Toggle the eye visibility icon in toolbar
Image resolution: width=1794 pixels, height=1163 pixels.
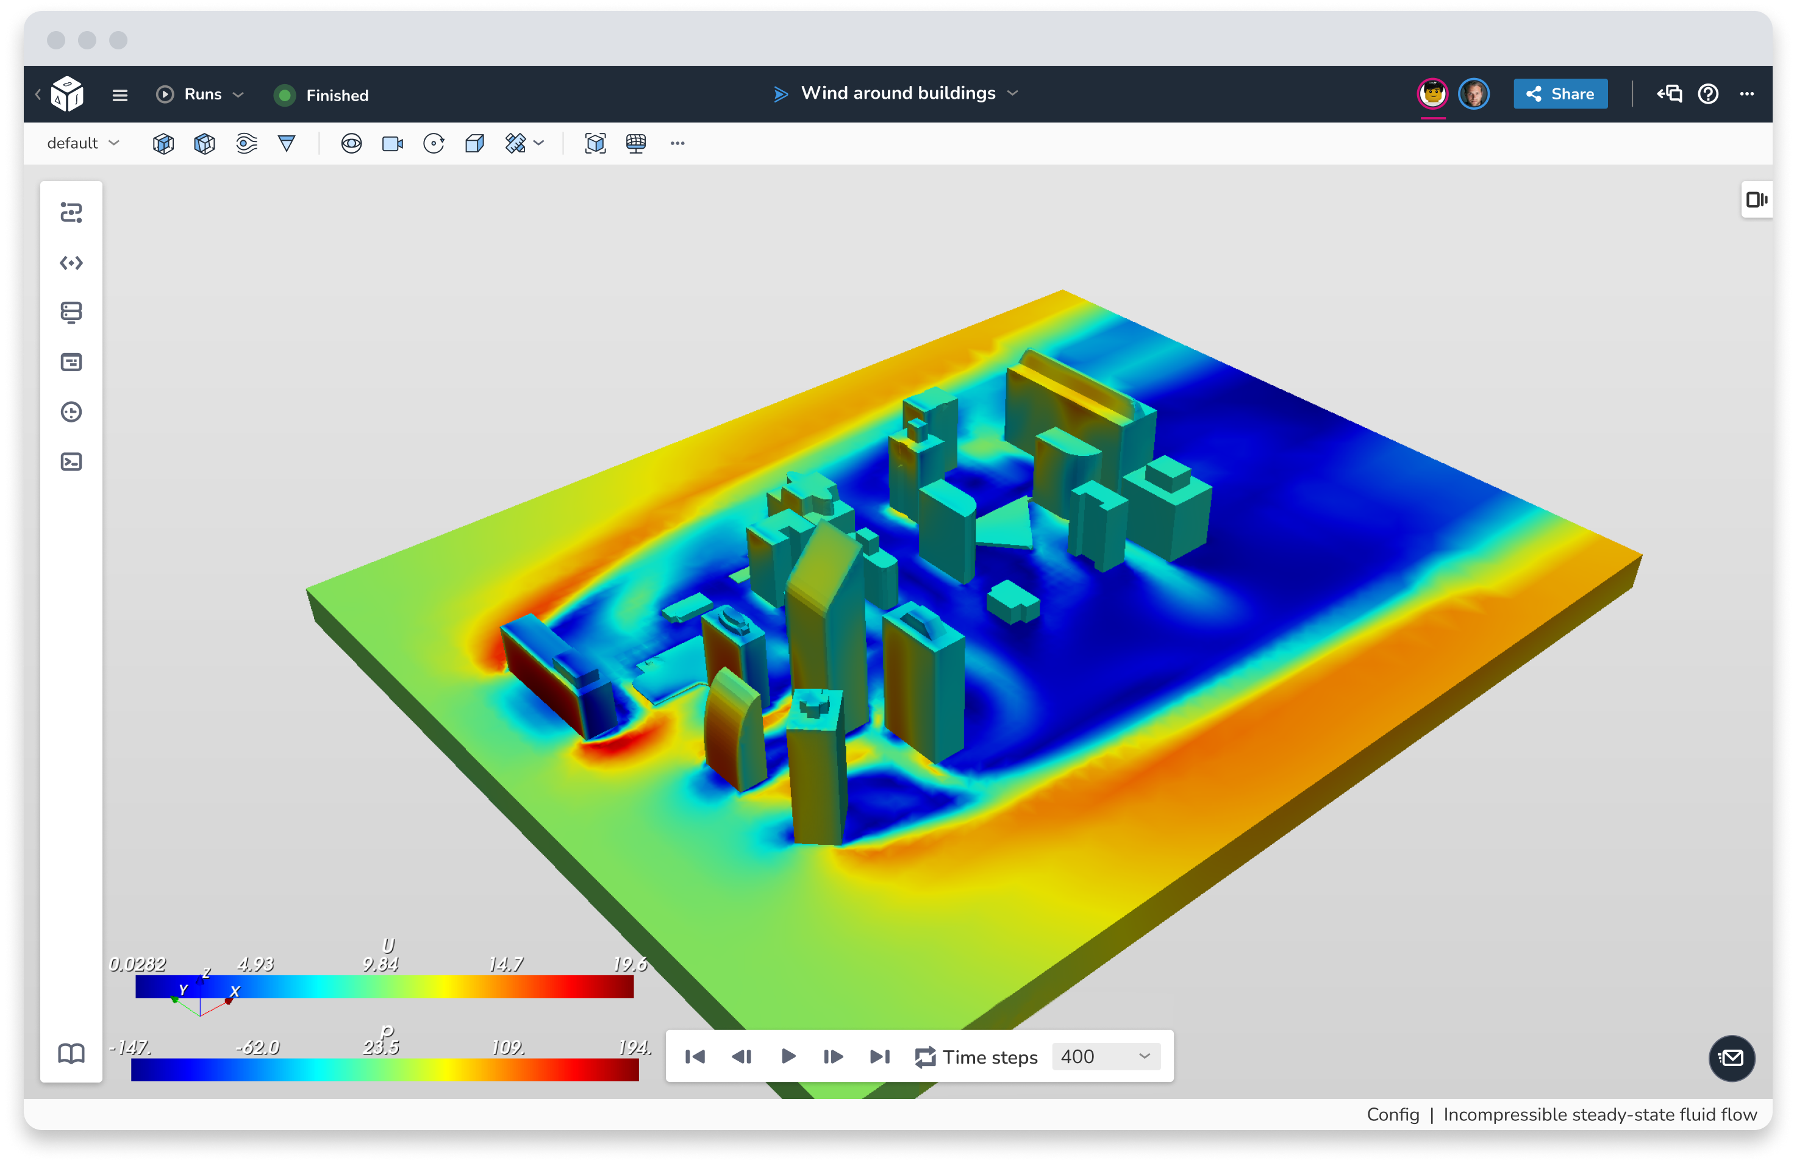[x=351, y=143]
